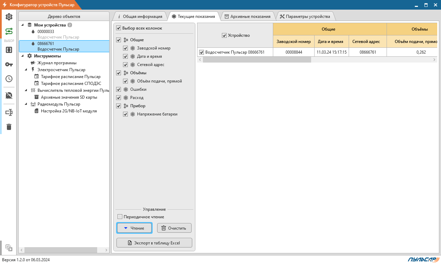The image size is (441, 264).
Task: Click table horizontal scrollbar left arrow
Action: 200,59
